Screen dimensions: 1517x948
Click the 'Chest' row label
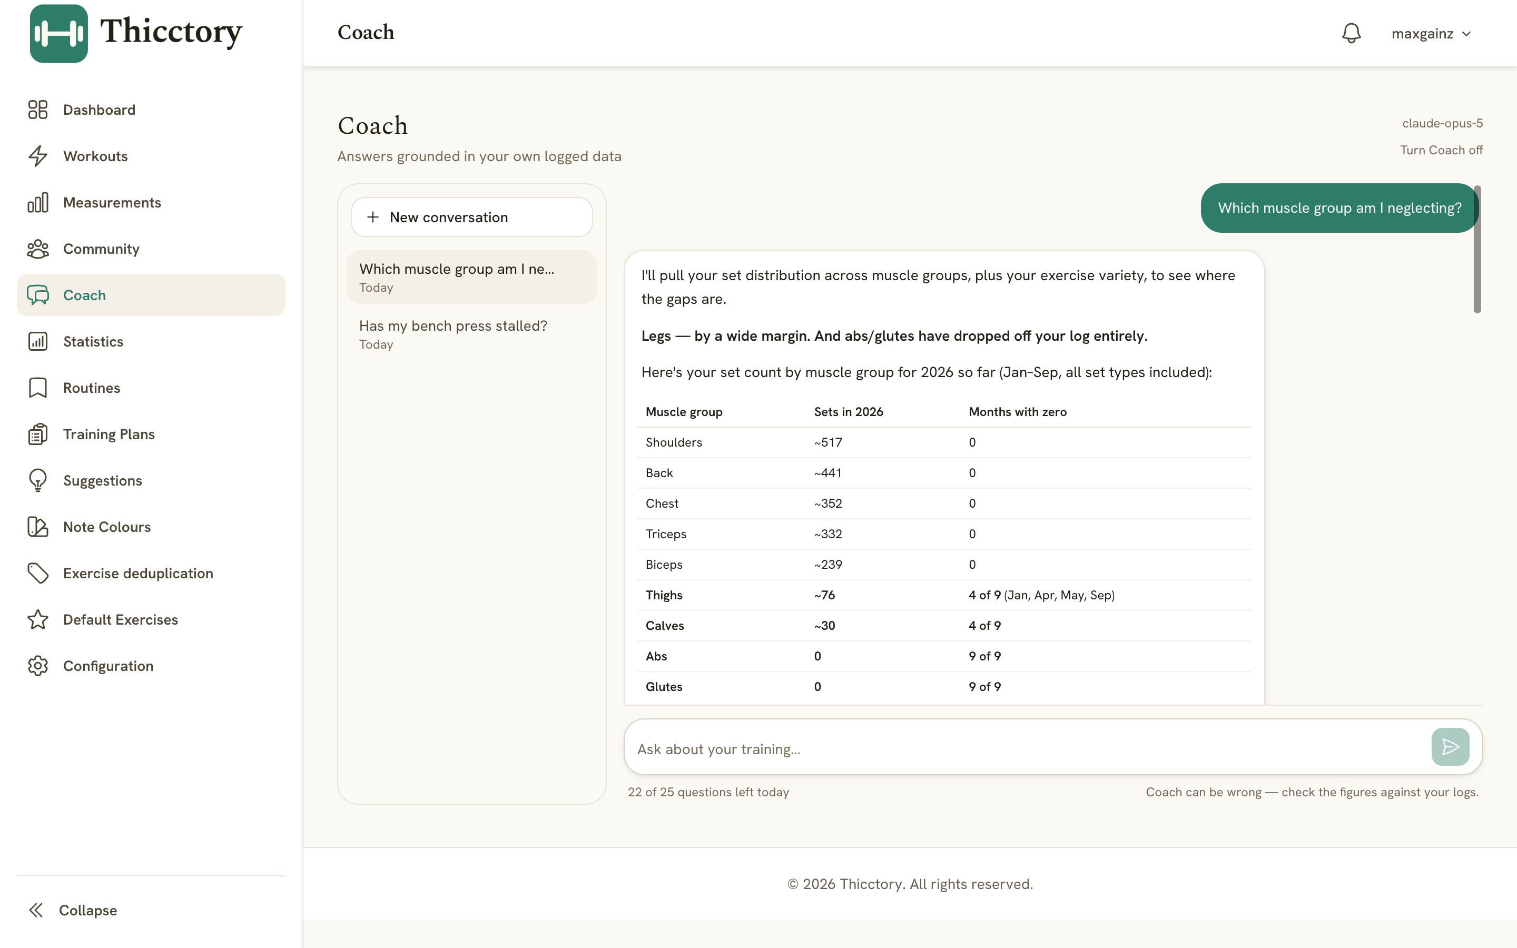662,503
